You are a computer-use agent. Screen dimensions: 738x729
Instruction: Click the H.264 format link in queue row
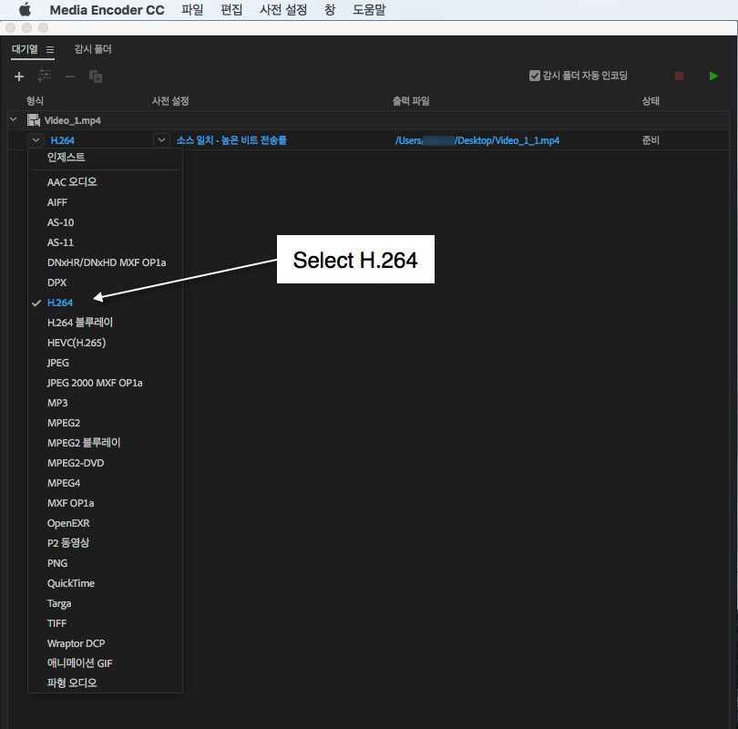(63, 140)
